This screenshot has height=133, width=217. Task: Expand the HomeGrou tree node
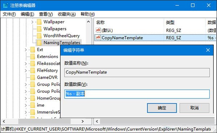[x=26, y=98]
